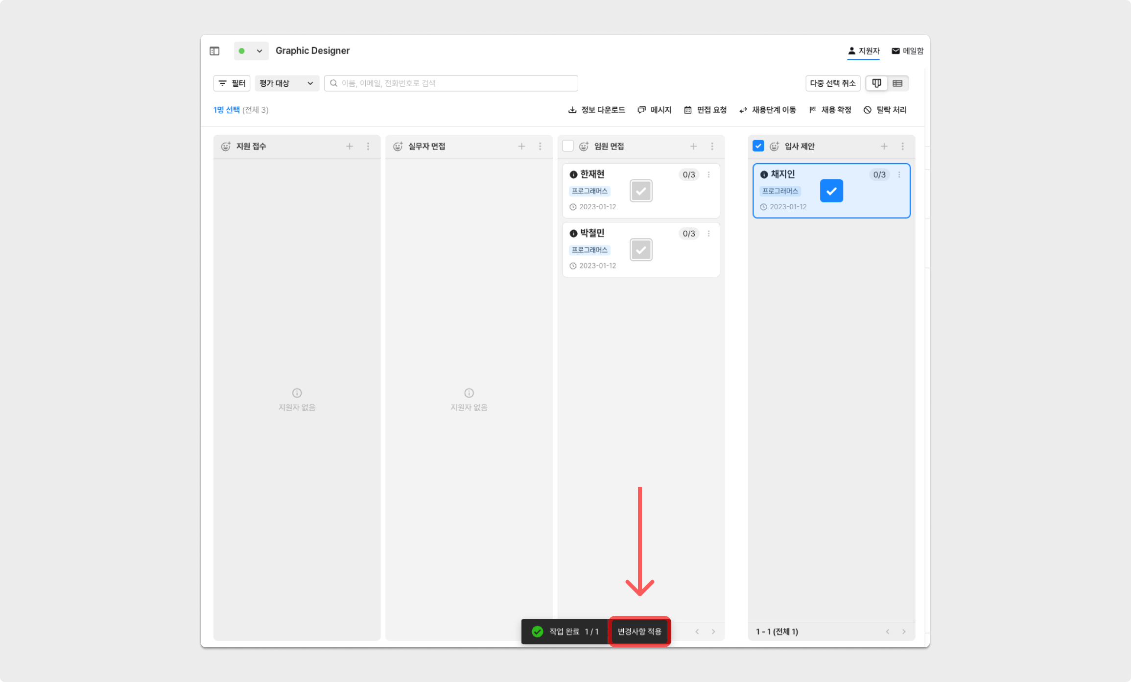Open the 평가 대상 dropdown
This screenshot has width=1131, height=682.
[x=286, y=83]
